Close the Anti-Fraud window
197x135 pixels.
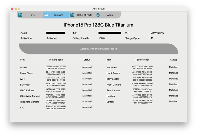(x=12, y=9)
